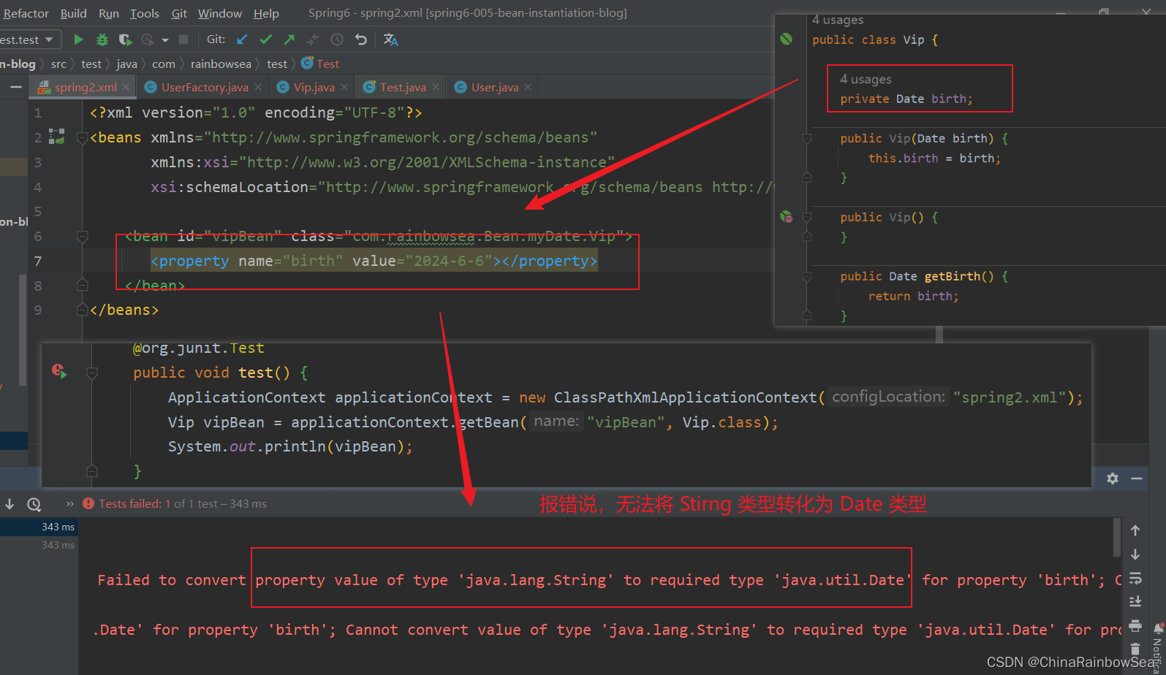The image size is (1166, 675).
Task: Open the Build menu
Action: (x=73, y=13)
